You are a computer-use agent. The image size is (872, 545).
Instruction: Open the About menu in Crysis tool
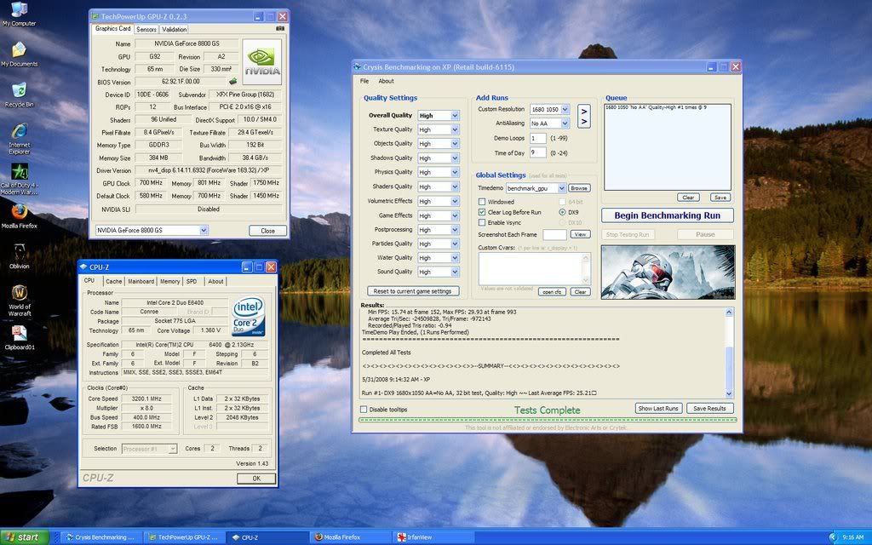(386, 81)
